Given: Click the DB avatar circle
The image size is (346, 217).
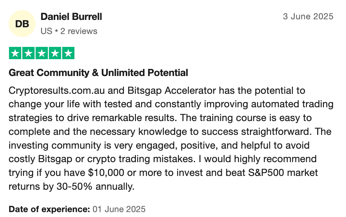Looking at the screenshot, I should [22, 24].
